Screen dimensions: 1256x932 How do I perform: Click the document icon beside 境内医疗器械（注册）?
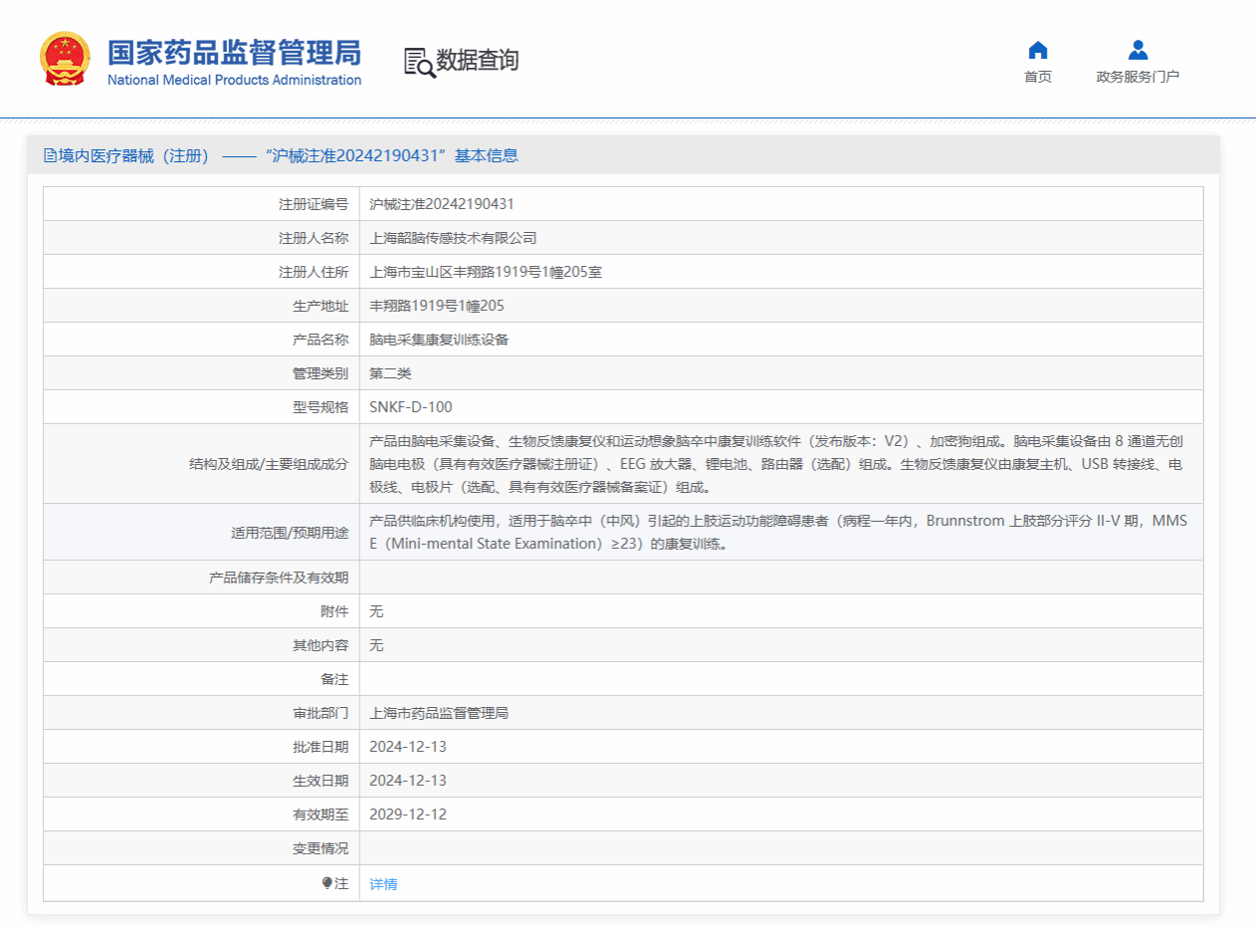(x=50, y=155)
